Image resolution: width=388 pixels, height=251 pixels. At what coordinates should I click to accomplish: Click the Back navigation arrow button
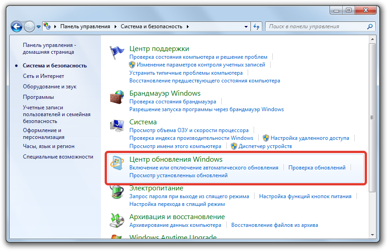(16, 26)
